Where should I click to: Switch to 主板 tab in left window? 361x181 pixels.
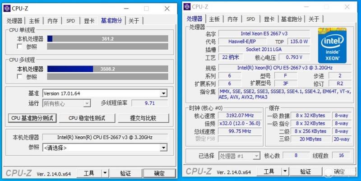[x=34, y=21]
